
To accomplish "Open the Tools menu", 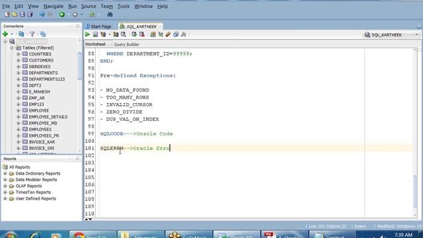I will pos(124,6).
